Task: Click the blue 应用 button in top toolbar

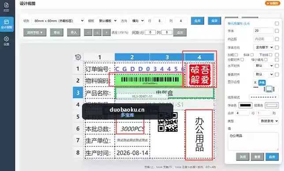Action: (x=198, y=21)
